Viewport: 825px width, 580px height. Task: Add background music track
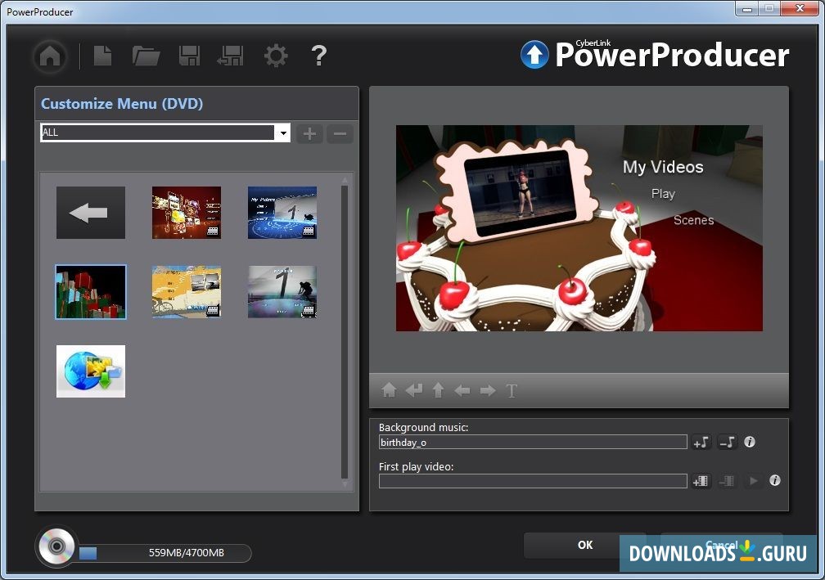pos(701,442)
